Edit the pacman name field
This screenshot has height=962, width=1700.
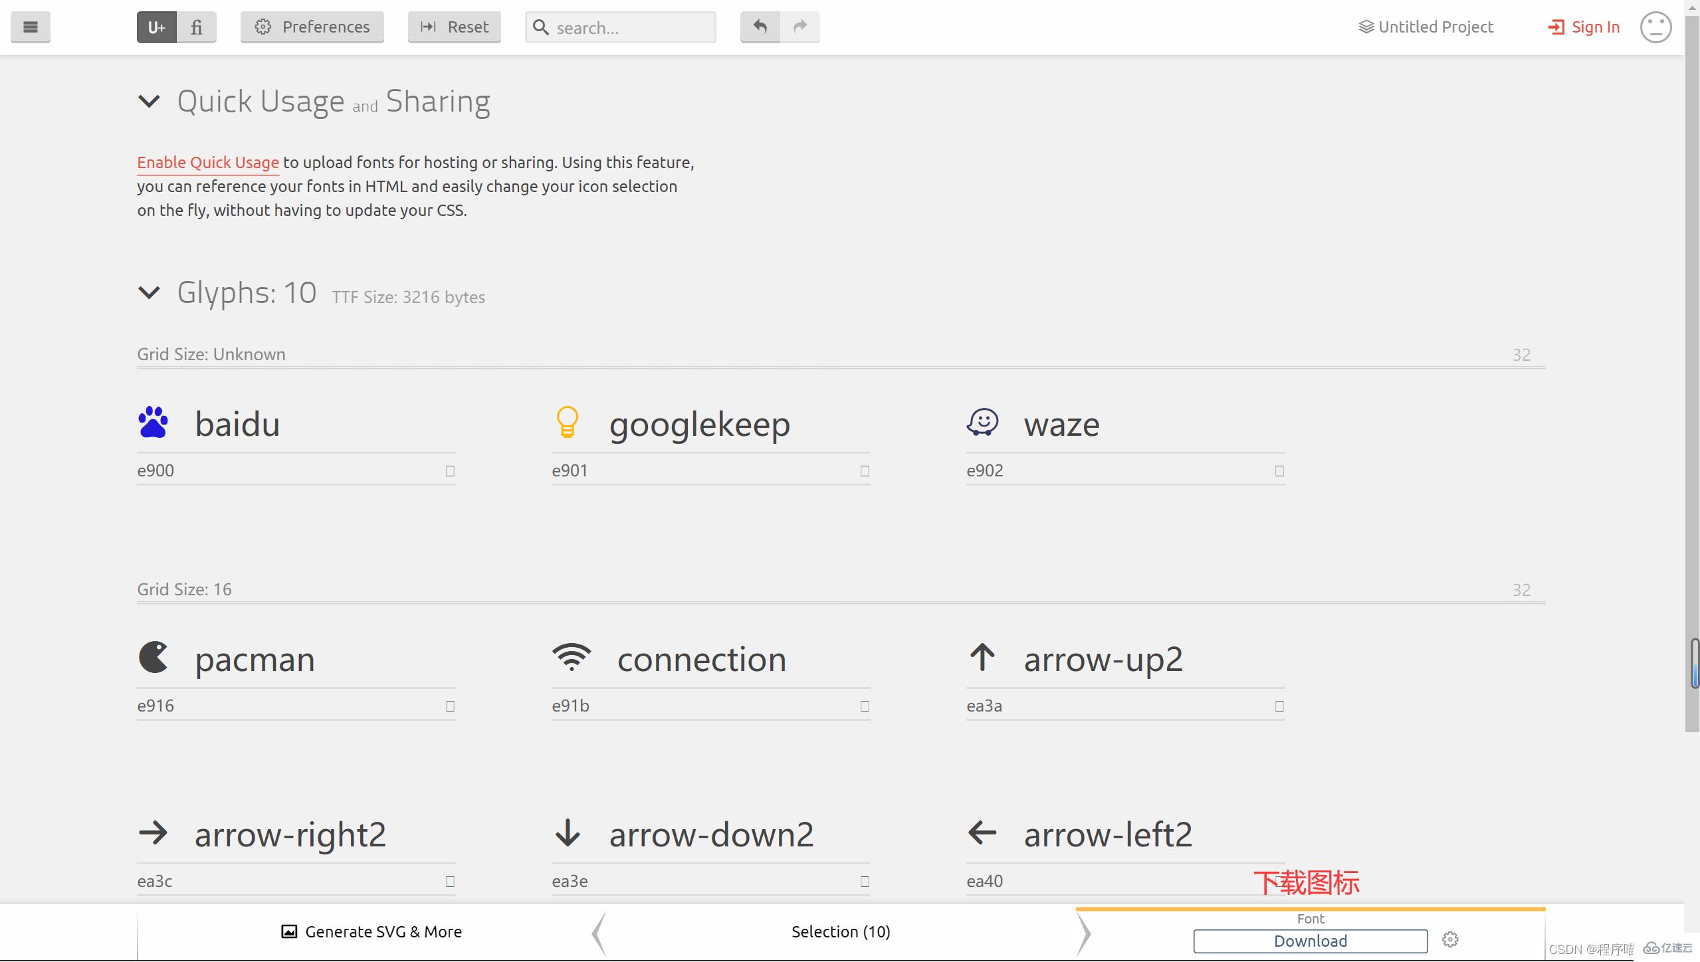click(x=325, y=660)
